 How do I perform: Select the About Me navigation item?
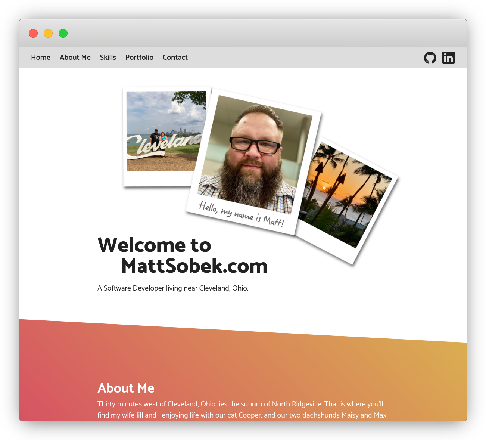[x=75, y=58]
